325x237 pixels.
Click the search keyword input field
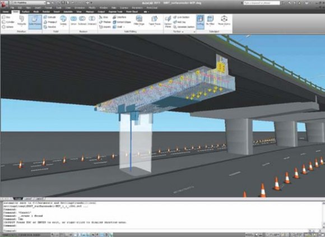point(262,3)
